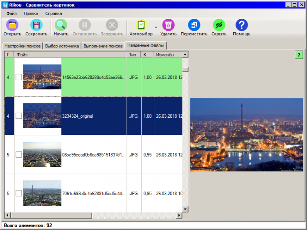Click the horizontal scrollbar right arrow

[x=179, y=215]
